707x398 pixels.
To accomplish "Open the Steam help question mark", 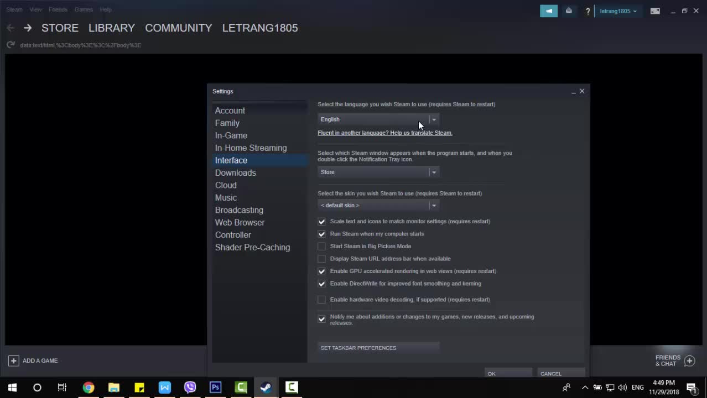I will click(588, 11).
